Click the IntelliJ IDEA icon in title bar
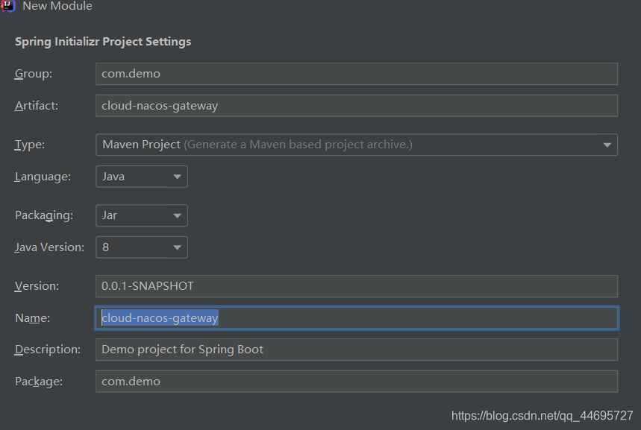 pos(8,6)
